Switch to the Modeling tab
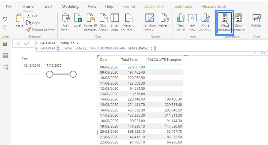268x145 pixels. click(x=70, y=7)
